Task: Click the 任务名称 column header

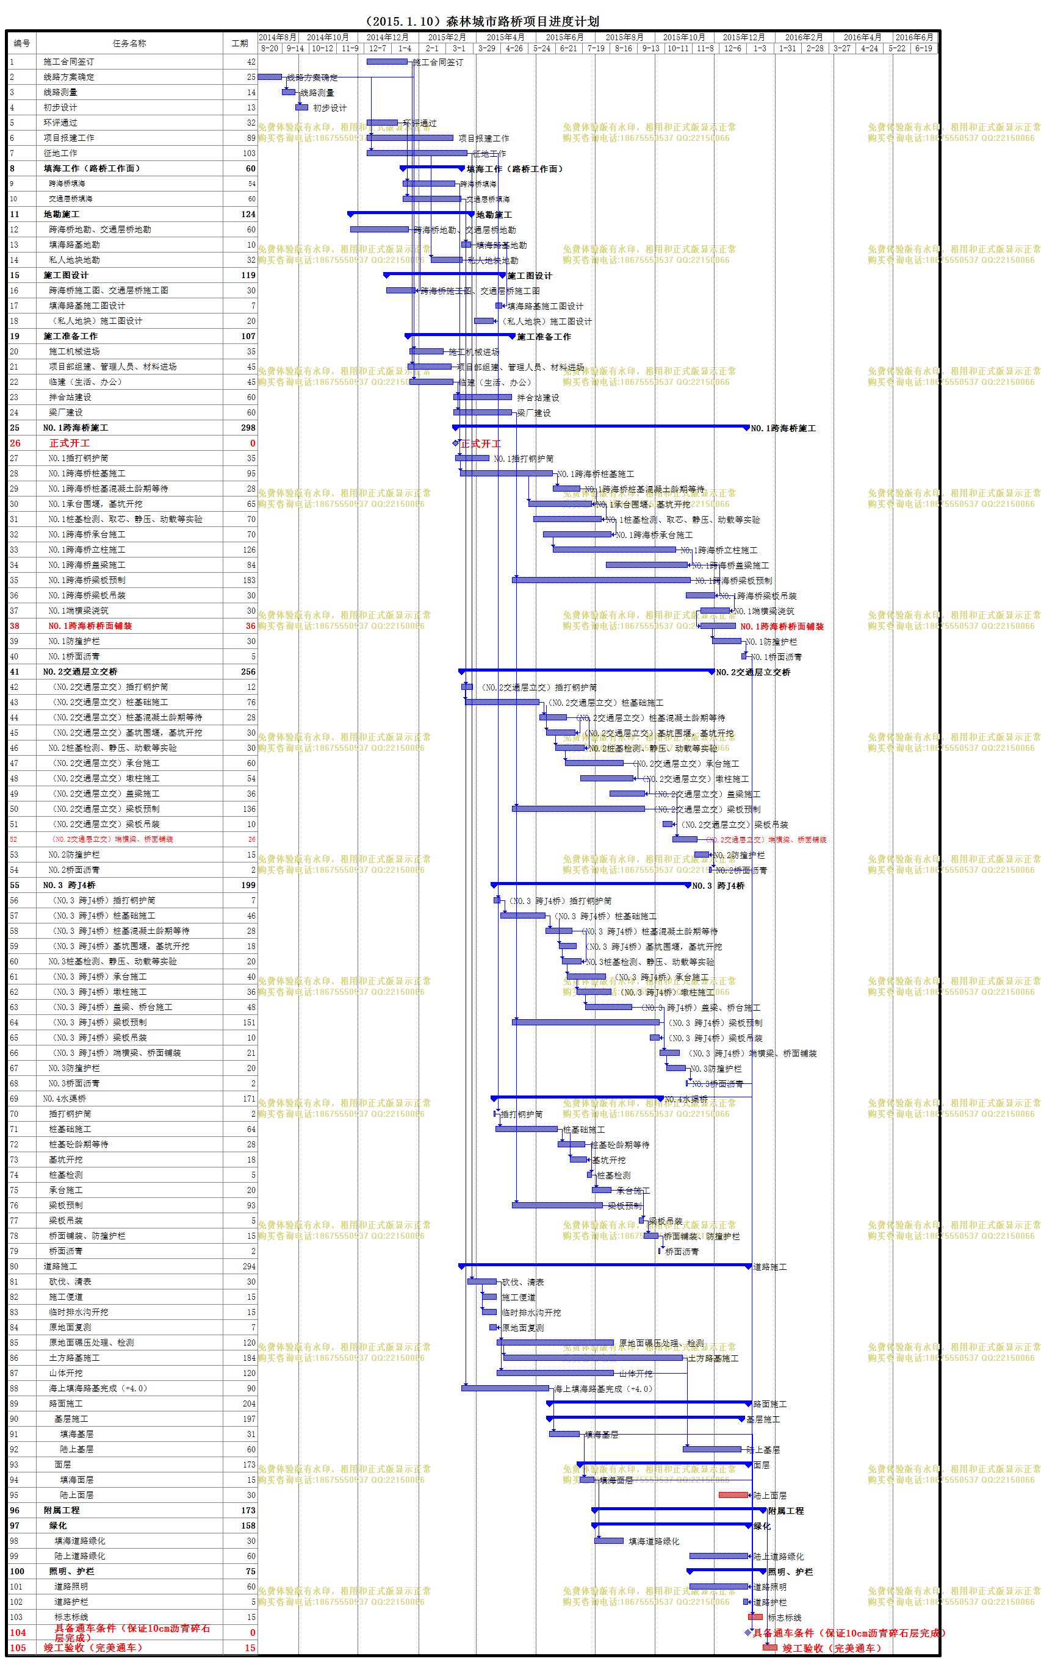Action: click(129, 43)
